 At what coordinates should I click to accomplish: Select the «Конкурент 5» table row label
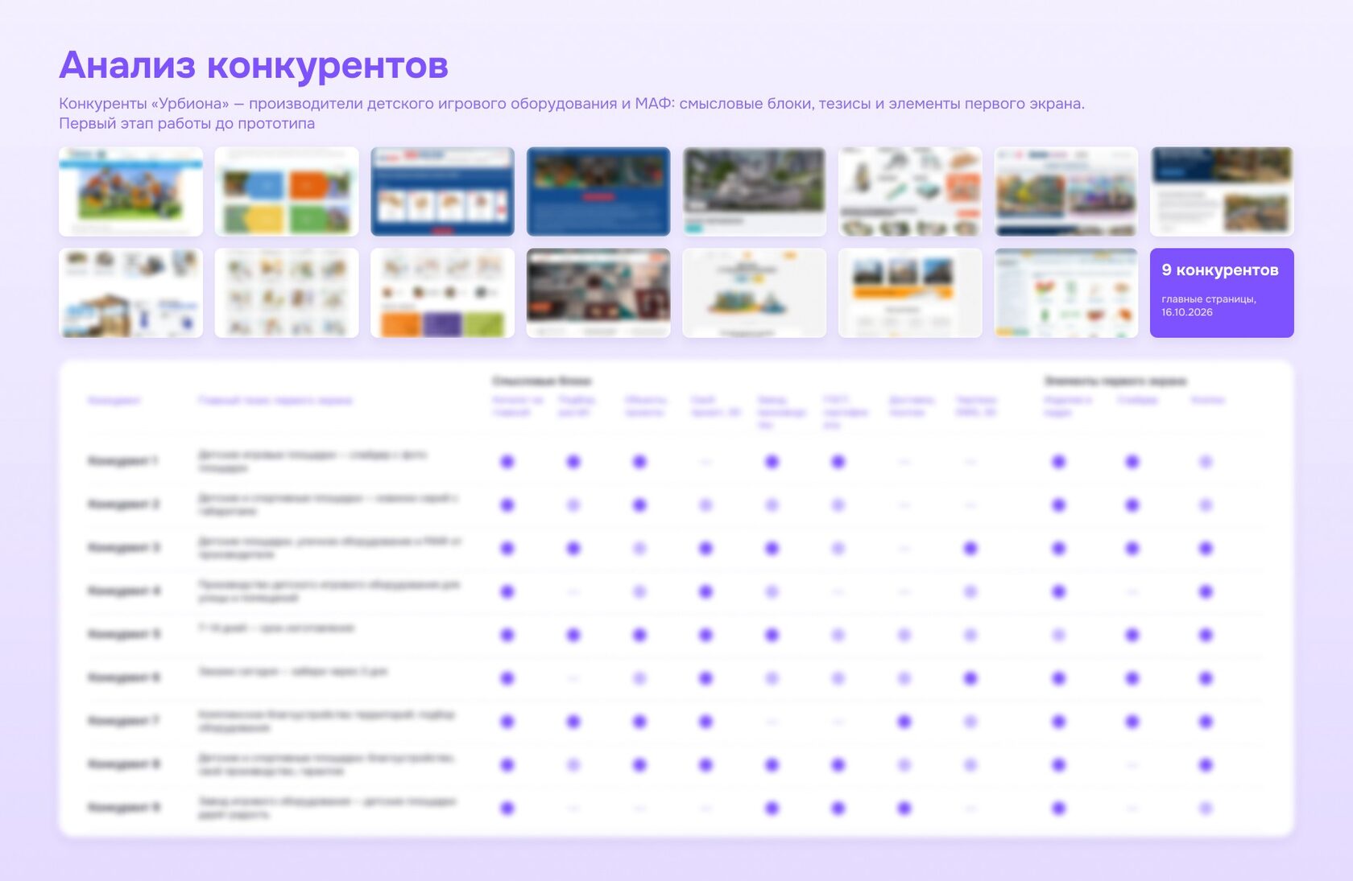[123, 635]
